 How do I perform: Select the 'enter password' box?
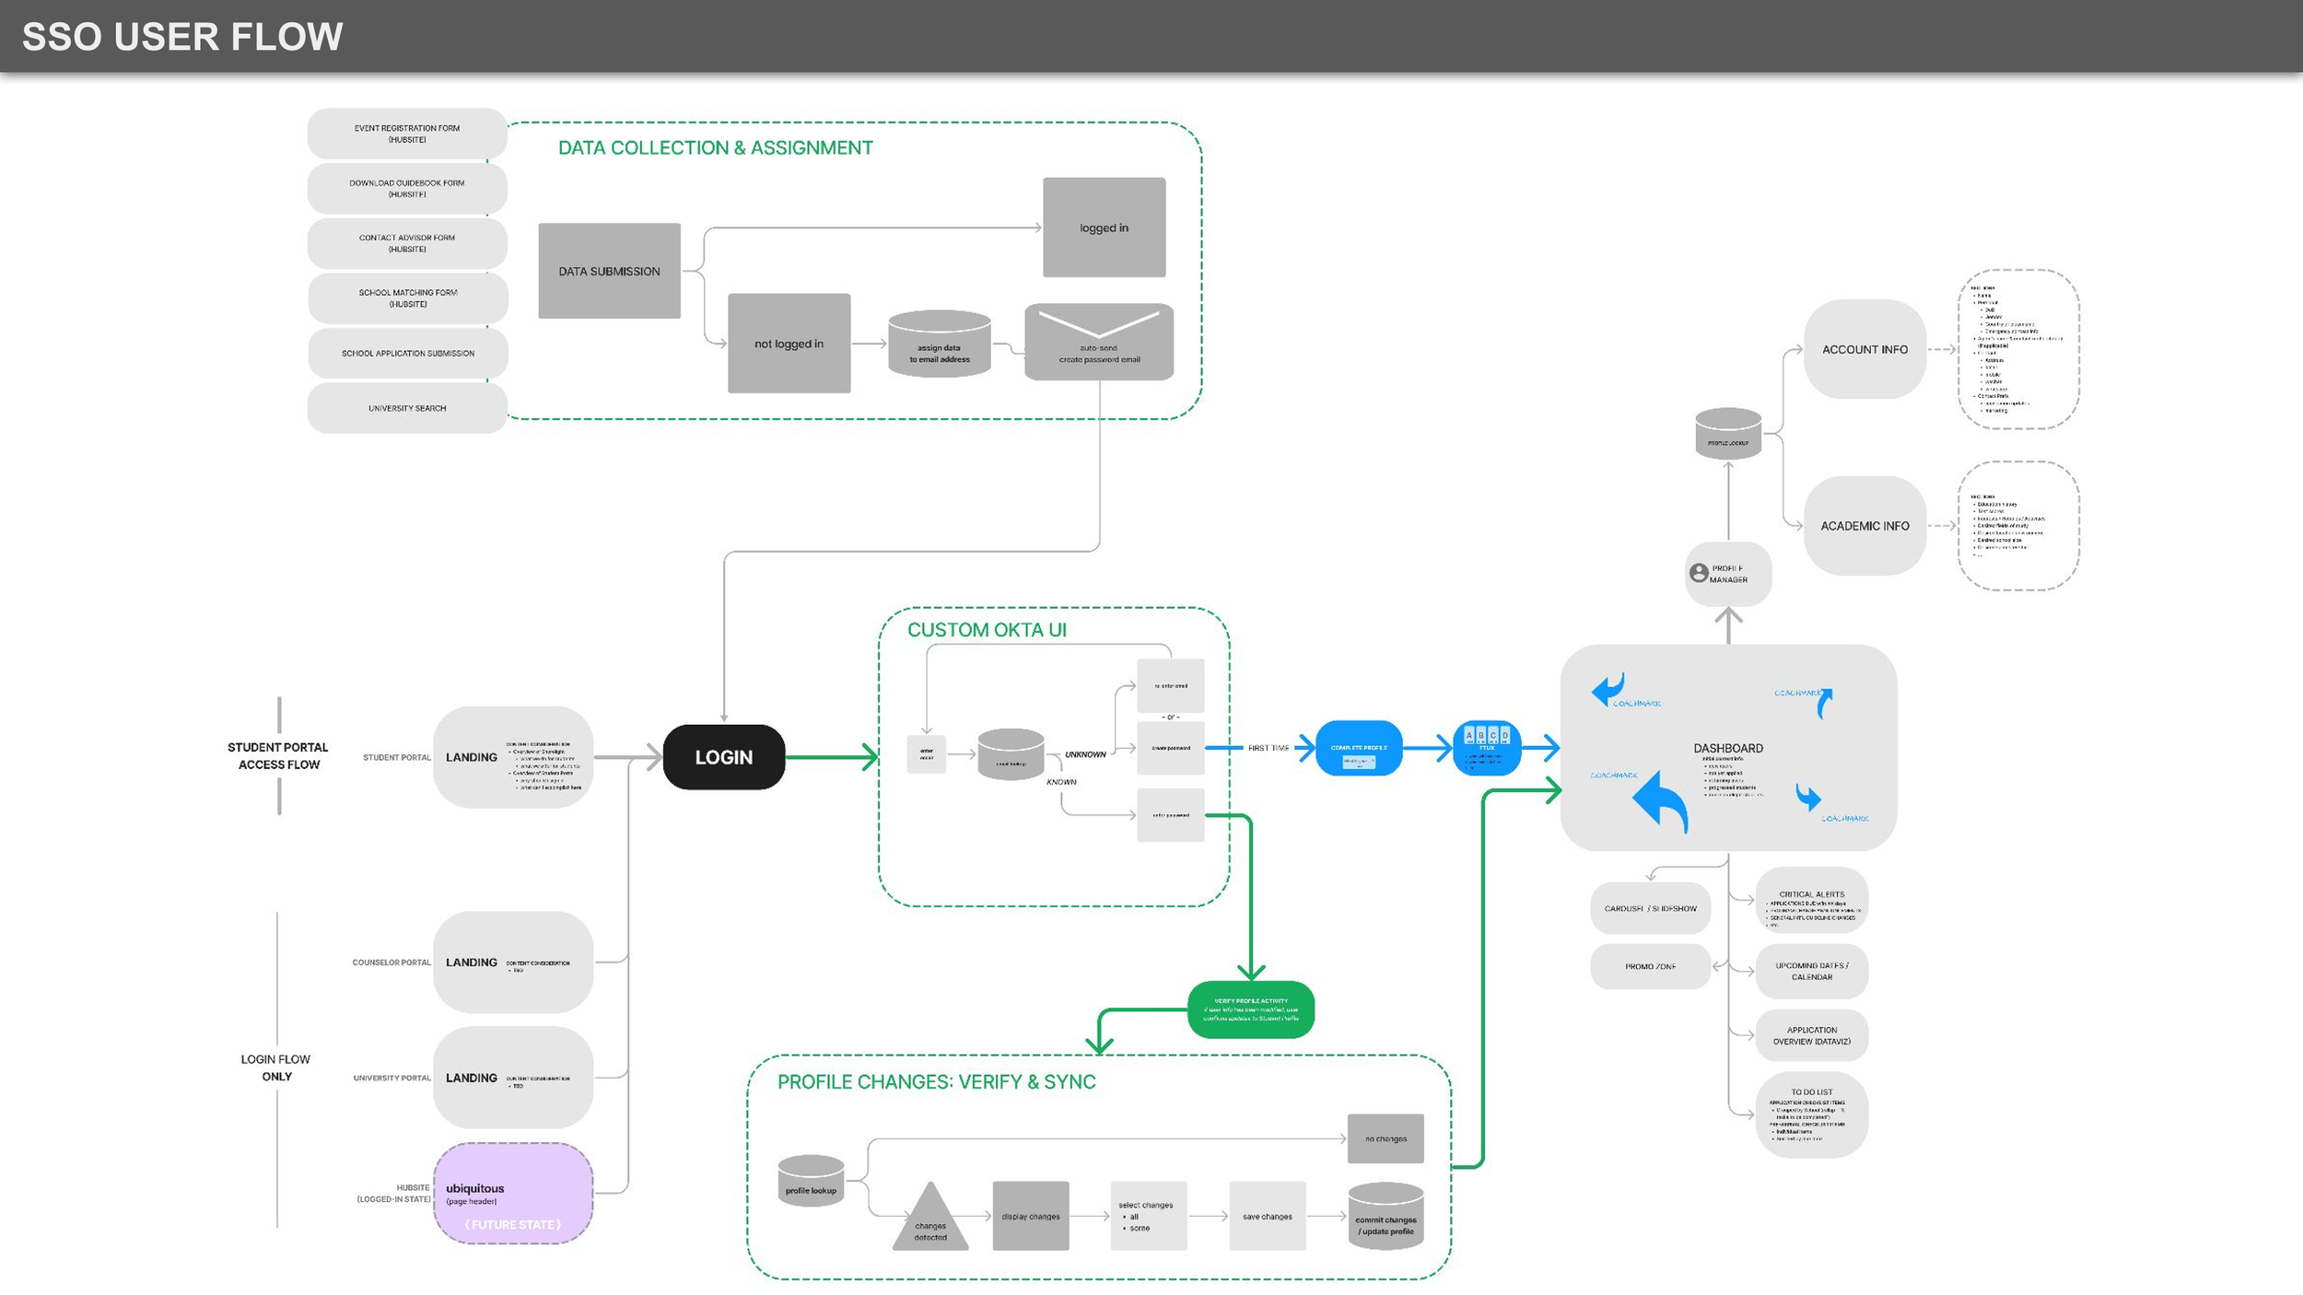pyautogui.click(x=1171, y=815)
